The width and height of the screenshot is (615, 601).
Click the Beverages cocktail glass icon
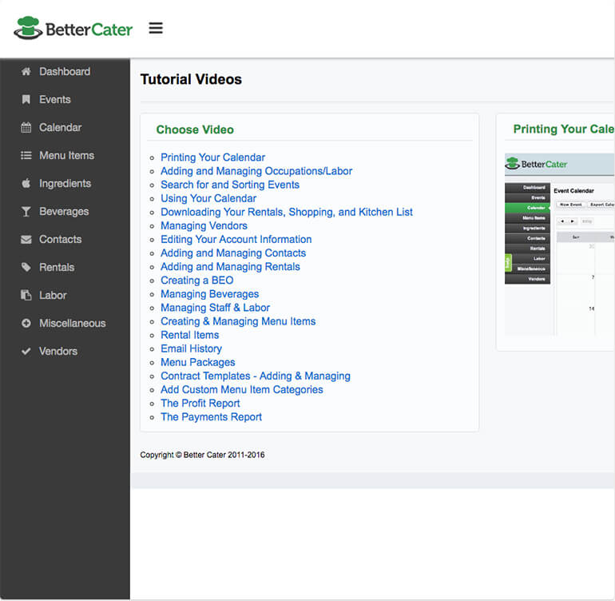(26, 212)
